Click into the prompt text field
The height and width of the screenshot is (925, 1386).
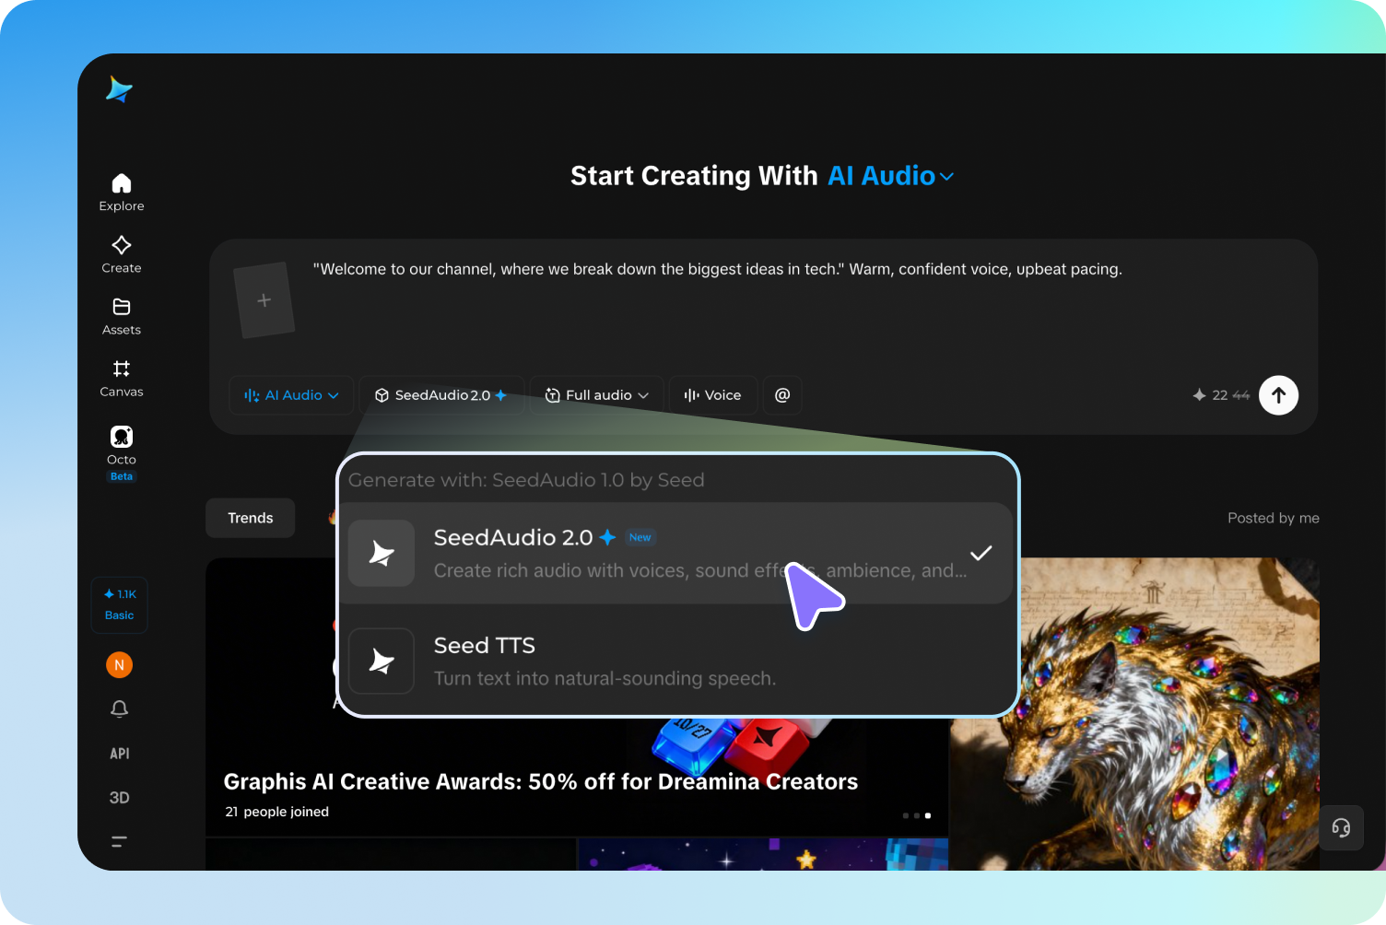[717, 269]
